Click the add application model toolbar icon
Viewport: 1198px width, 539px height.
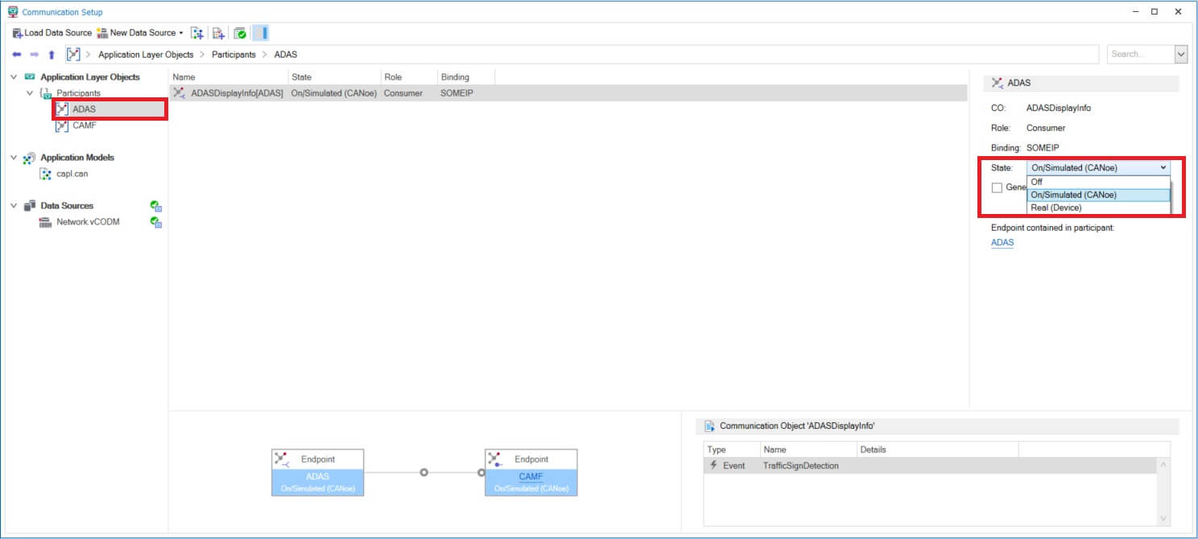coord(197,33)
